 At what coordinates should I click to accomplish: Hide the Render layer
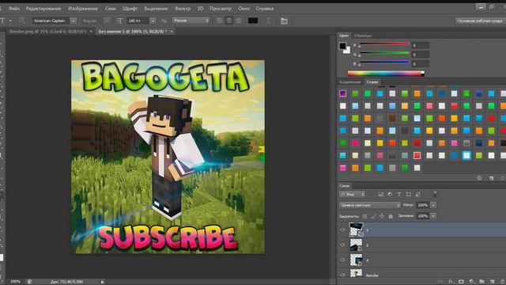coord(342,275)
